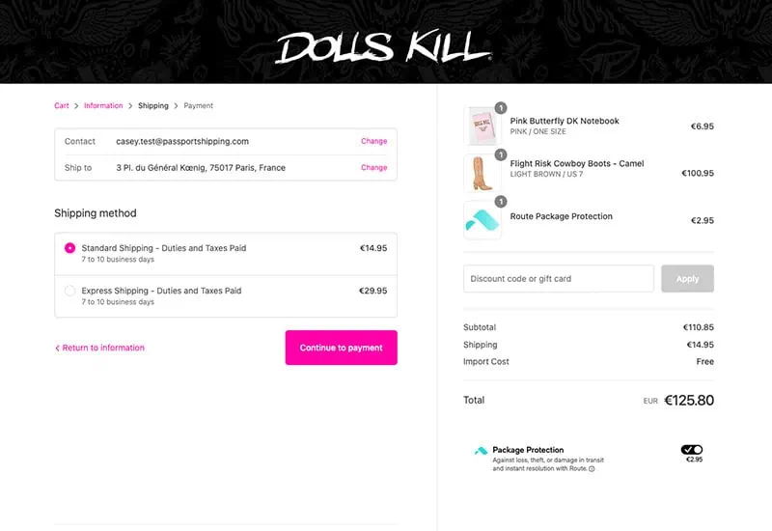Screen dimensions: 772x531
Task: Go to Information breadcrumb
Action: (x=103, y=105)
